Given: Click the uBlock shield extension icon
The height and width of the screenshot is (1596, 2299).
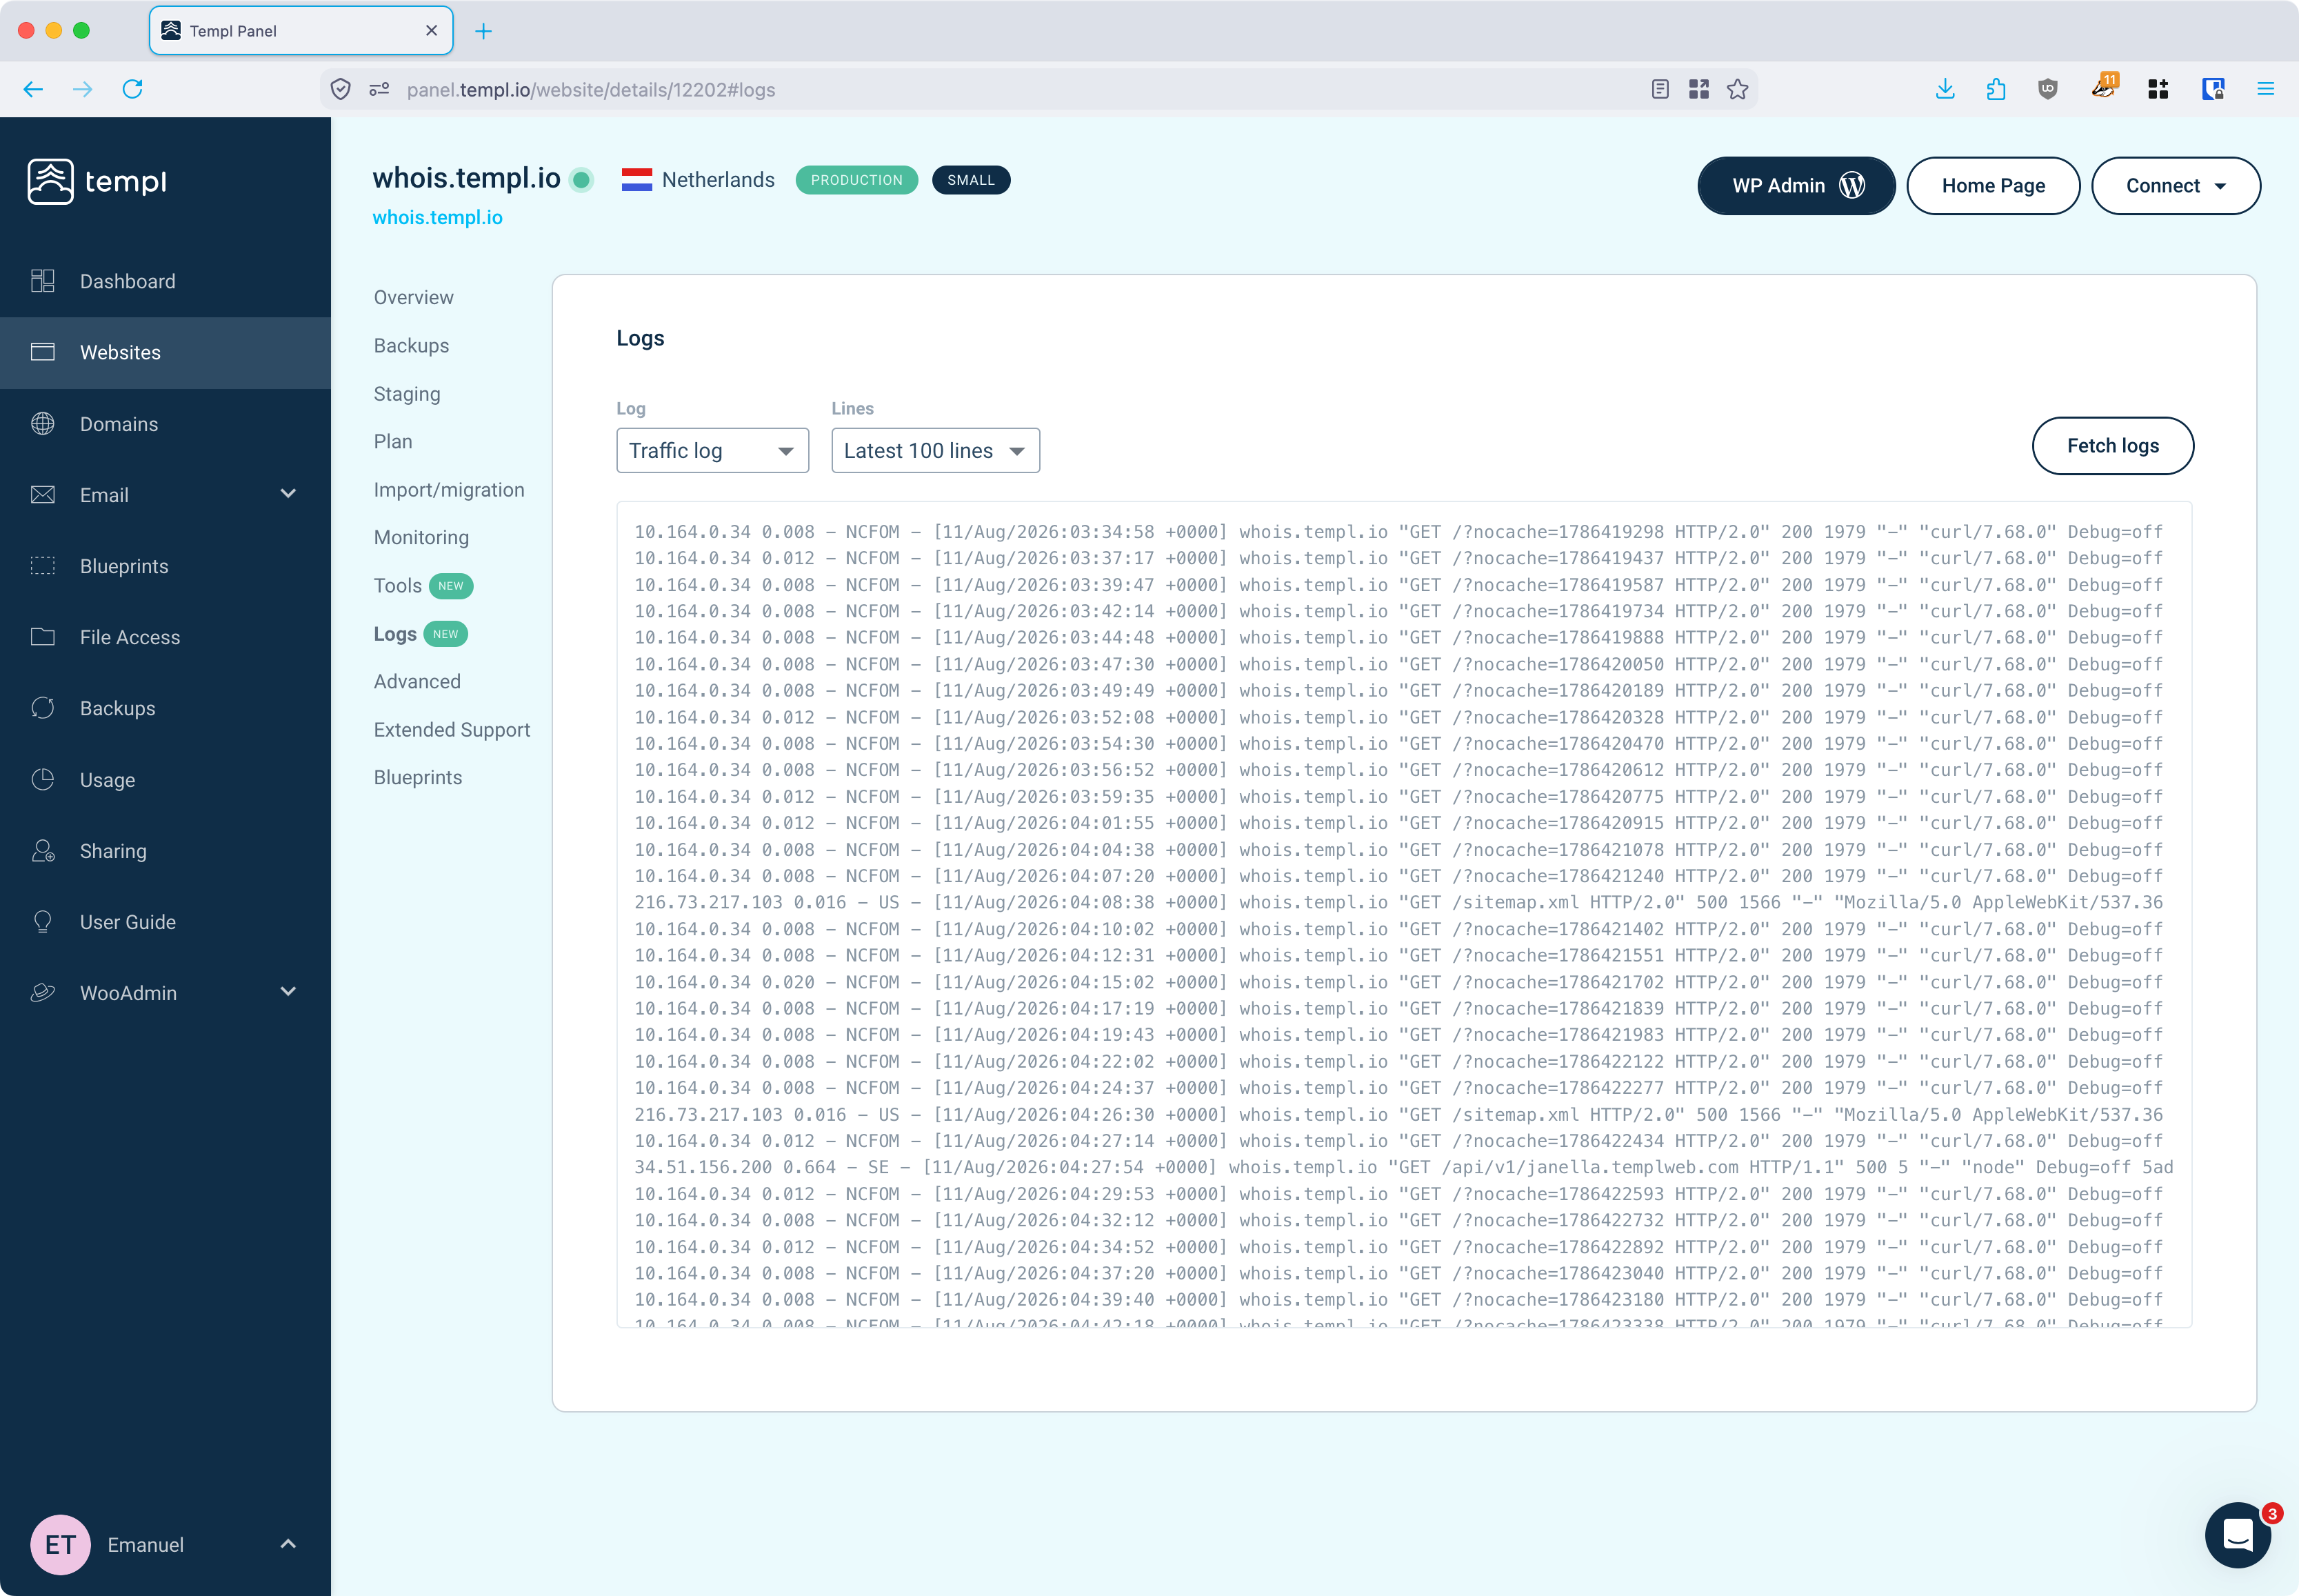Looking at the screenshot, I should [x=2047, y=89].
